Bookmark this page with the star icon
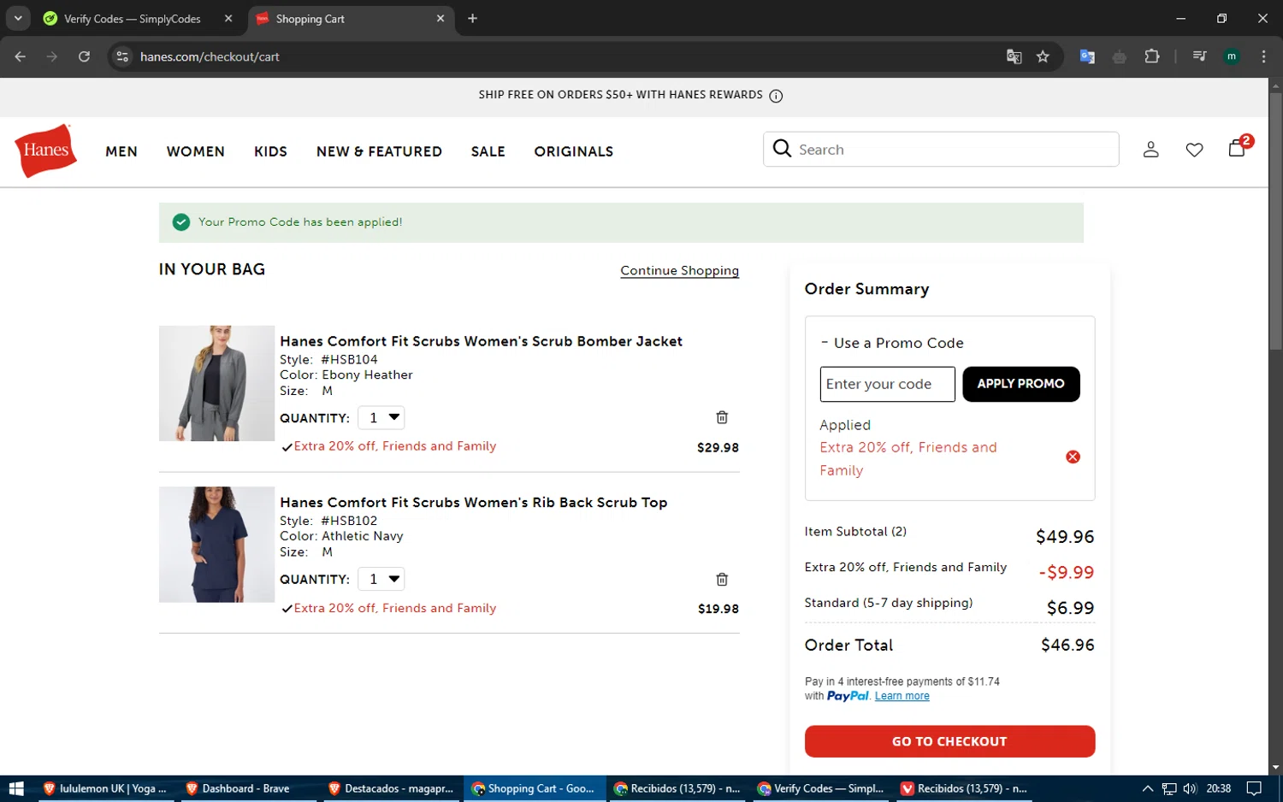The height and width of the screenshot is (802, 1283). (x=1043, y=56)
